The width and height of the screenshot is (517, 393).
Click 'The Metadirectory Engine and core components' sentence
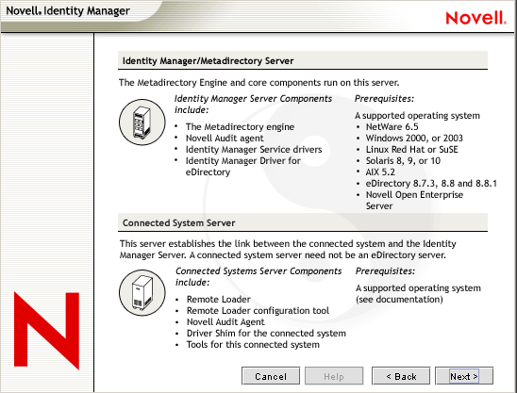click(x=258, y=82)
